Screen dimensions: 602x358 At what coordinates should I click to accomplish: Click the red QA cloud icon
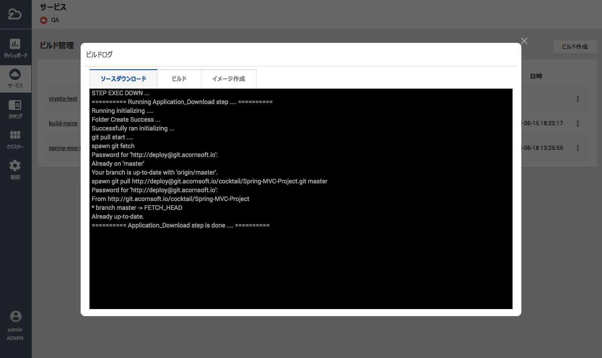[x=44, y=20]
